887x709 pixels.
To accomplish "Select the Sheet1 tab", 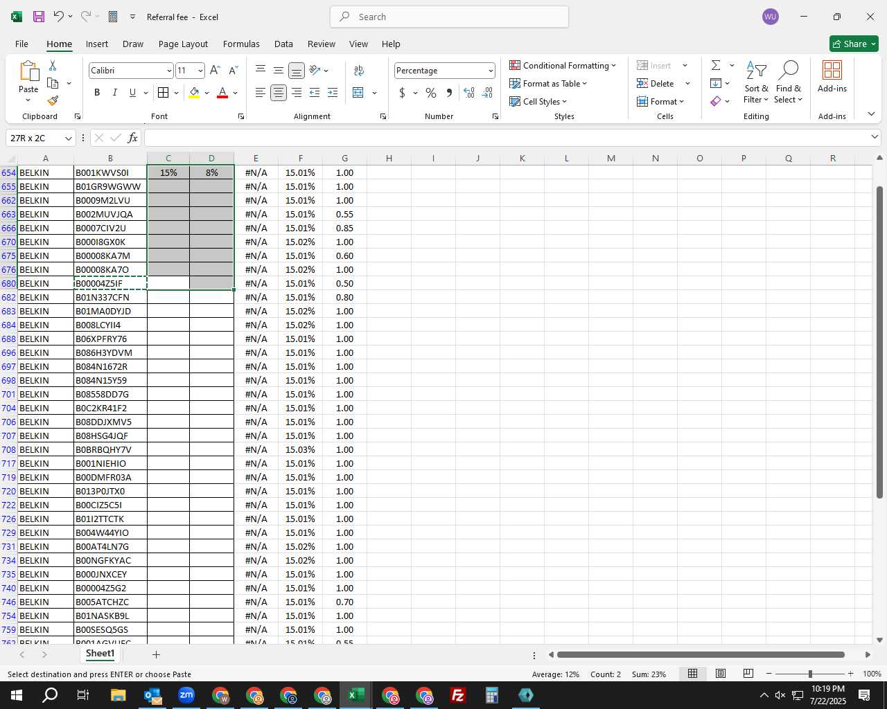I will click(100, 654).
